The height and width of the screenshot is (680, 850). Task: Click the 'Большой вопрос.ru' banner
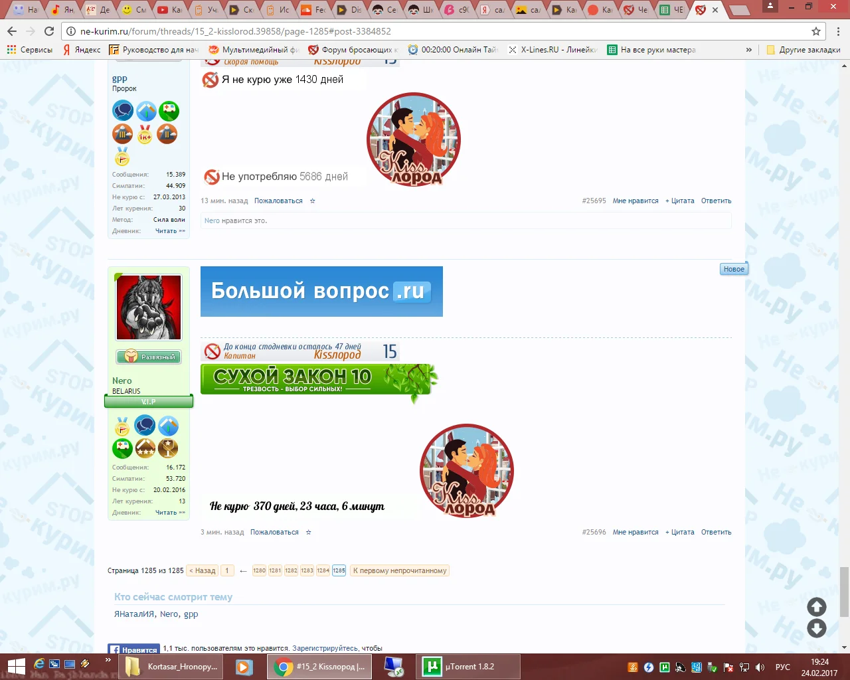pyautogui.click(x=321, y=292)
